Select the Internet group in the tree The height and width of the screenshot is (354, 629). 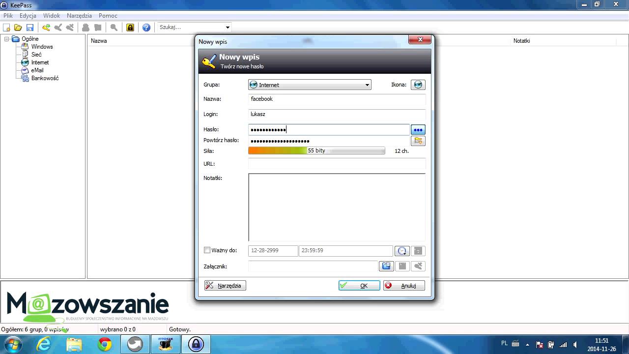(40, 62)
